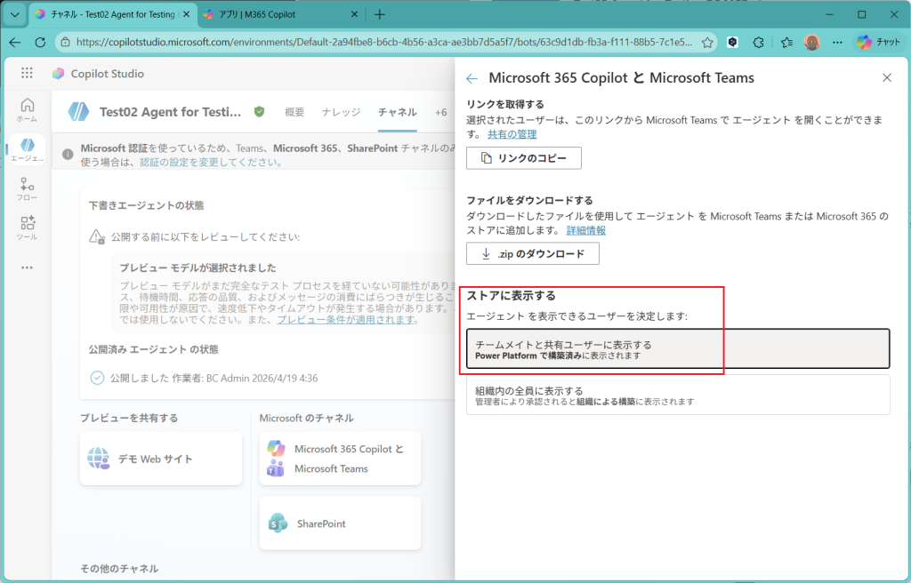Click the browser address bar URL
The image size is (911, 583).
pyautogui.click(x=383, y=42)
